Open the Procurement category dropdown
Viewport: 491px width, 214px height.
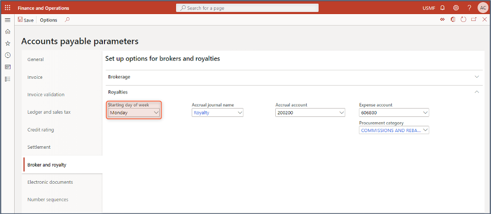(x=425, y=130)
